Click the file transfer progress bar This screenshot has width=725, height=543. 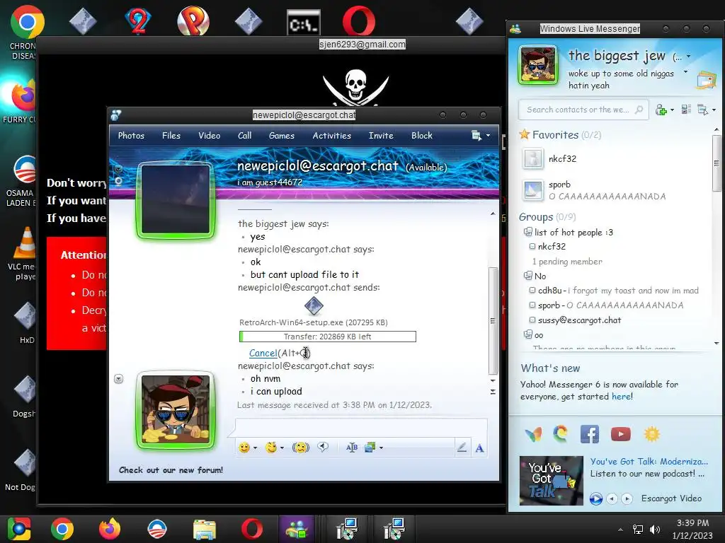(x=328, y=337)
